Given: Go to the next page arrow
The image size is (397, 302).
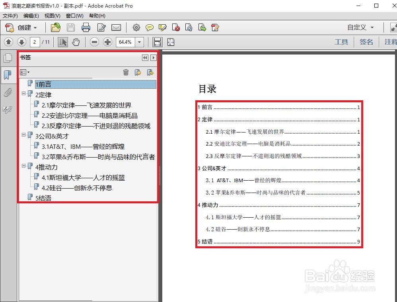Looking at the screenshot, I should [x=21, y=42].
